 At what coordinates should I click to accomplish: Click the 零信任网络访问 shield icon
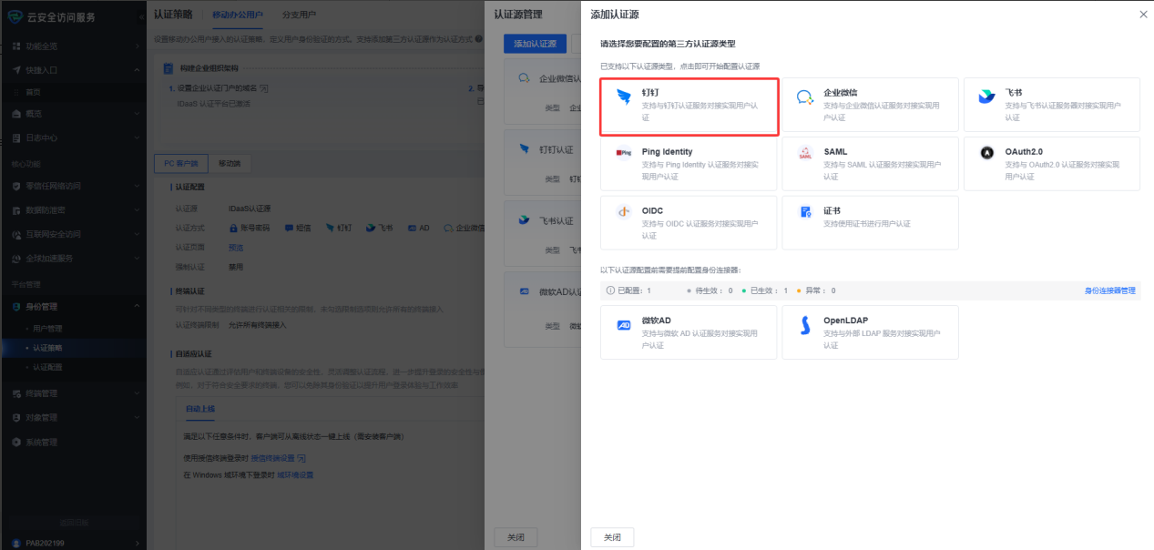[x=17, y=186]
